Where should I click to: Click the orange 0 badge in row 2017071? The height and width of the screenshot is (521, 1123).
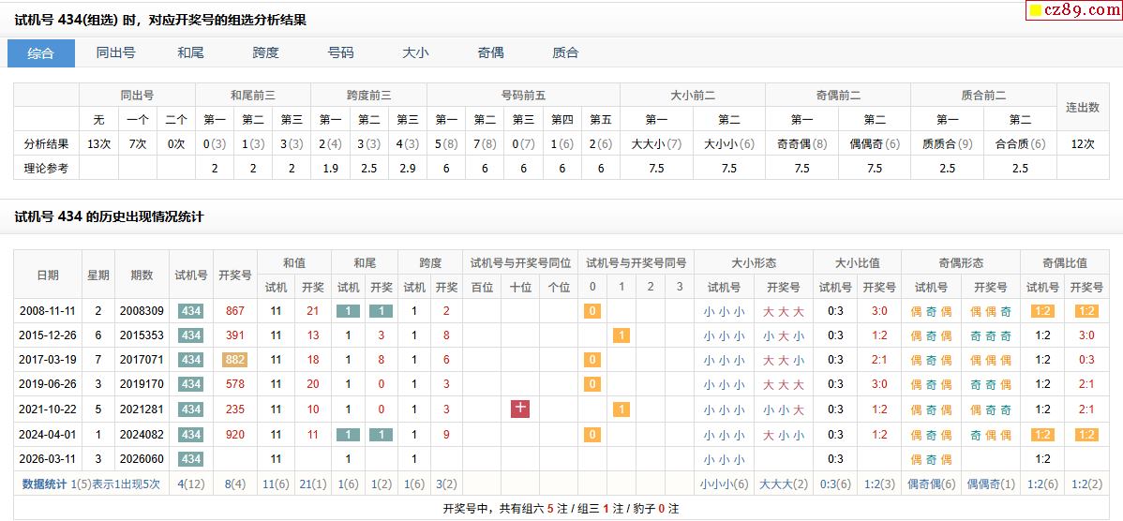click(x=591, y=360)
